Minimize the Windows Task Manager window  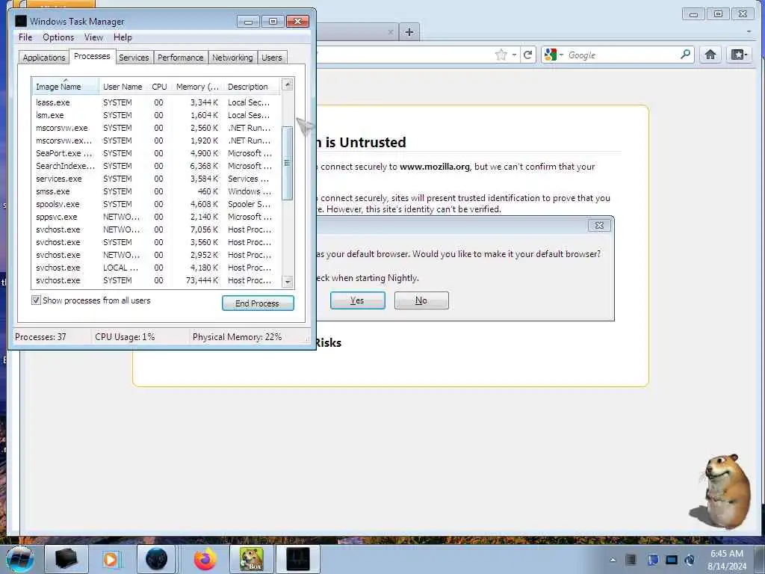click(248, 22)
